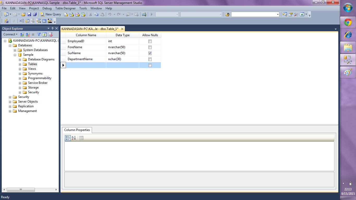
Task: Click the Activity Monitor icon
Action: tap(144, 14)
